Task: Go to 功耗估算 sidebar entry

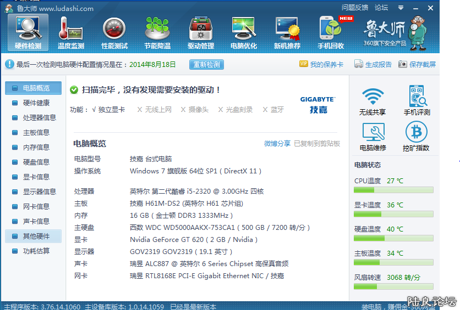Action: [x=36, y=251]
